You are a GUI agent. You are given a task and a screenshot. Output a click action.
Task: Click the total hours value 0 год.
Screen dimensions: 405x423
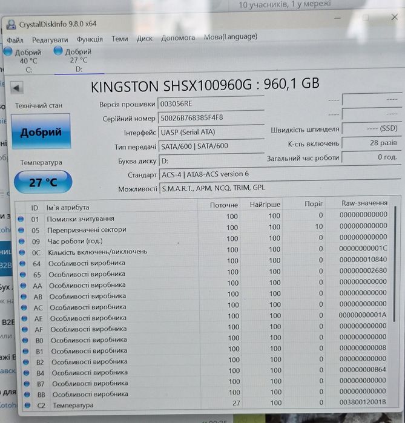(x=371, y=157)
